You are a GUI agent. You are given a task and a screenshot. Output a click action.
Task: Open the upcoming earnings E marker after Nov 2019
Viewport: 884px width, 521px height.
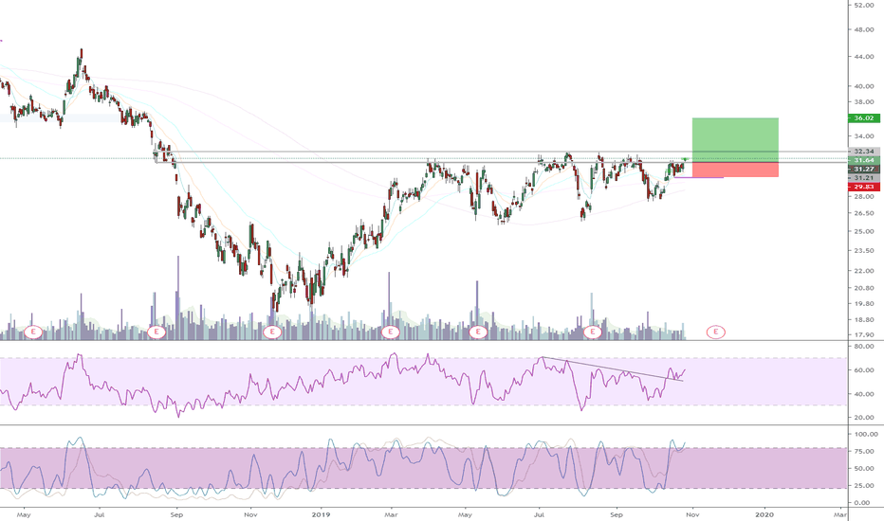click(716, 332)
